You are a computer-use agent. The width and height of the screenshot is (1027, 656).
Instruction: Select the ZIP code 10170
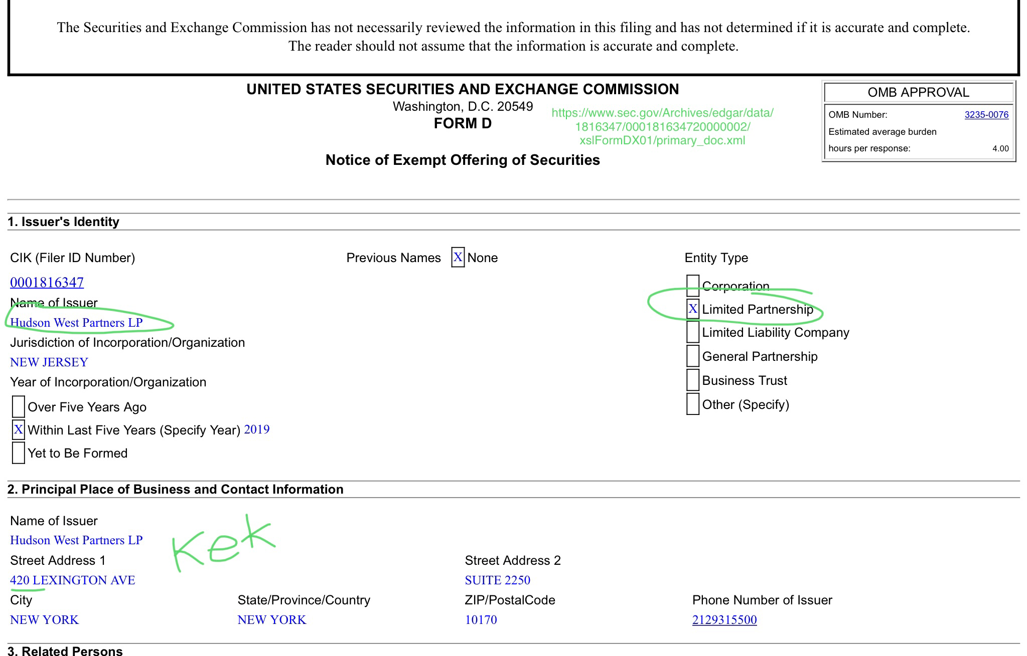481,620
